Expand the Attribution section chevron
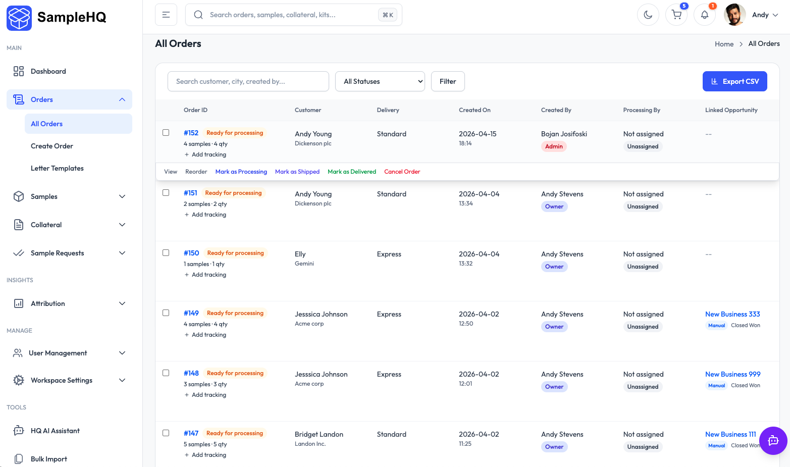Screen dimensions: 790x467 click(x=122, y=303)
